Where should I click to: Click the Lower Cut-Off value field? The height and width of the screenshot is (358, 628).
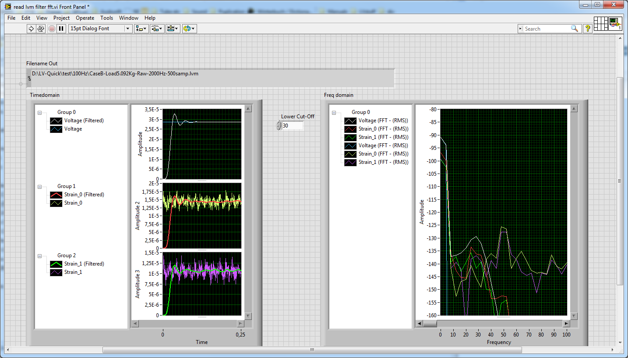click(x=292, y=126)
